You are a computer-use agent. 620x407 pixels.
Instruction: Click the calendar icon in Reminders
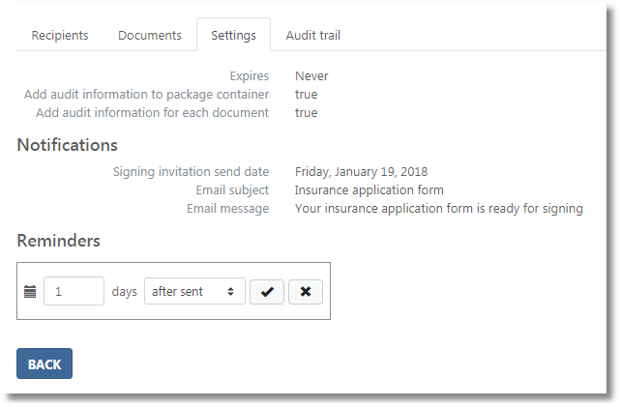click(x=30, y=292)
